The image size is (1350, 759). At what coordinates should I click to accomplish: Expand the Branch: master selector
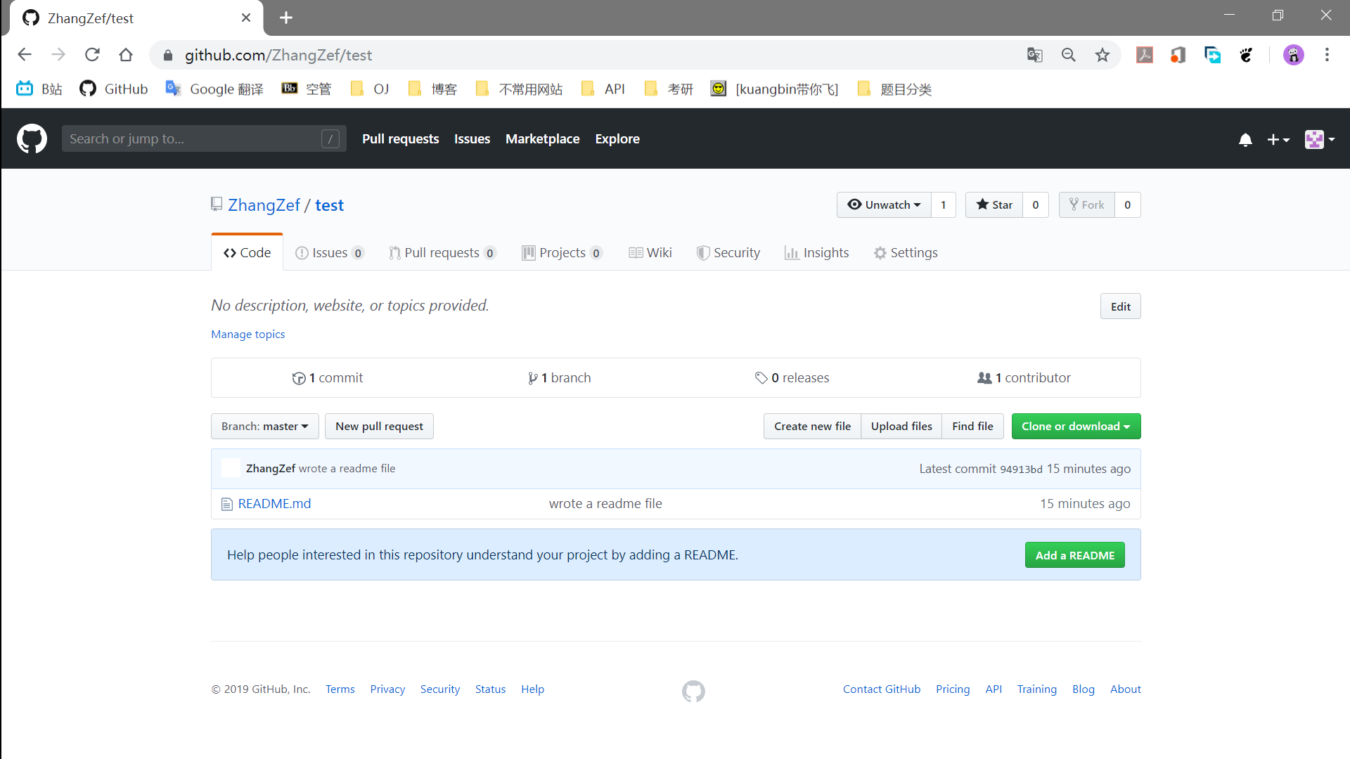[x=264, y=427]
